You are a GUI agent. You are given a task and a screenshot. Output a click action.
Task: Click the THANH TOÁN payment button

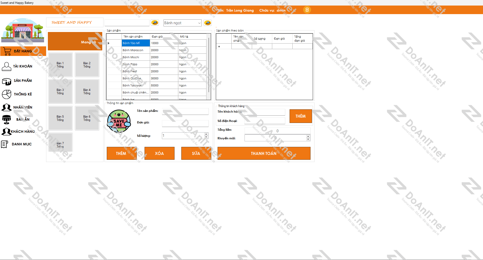tap(264, 153)
